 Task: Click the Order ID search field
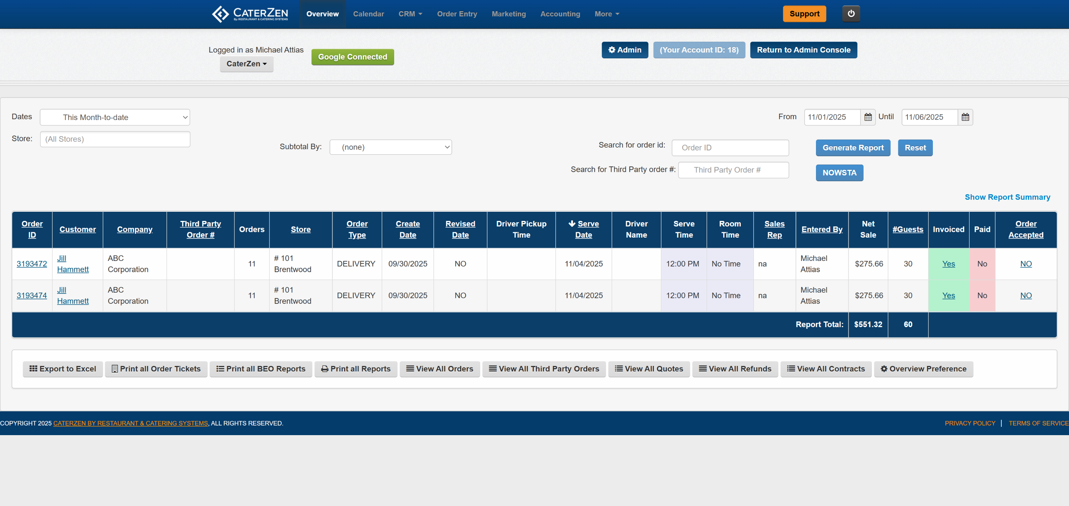(730, 148)
